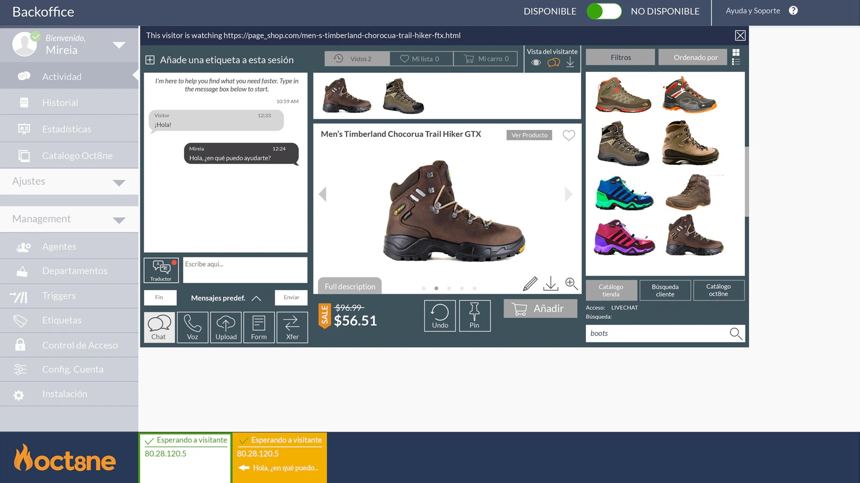Switch to the Mi lista 0 tab
Image resolution: width=860 pixels, height=483 pixels.
[x=421, y=58]
